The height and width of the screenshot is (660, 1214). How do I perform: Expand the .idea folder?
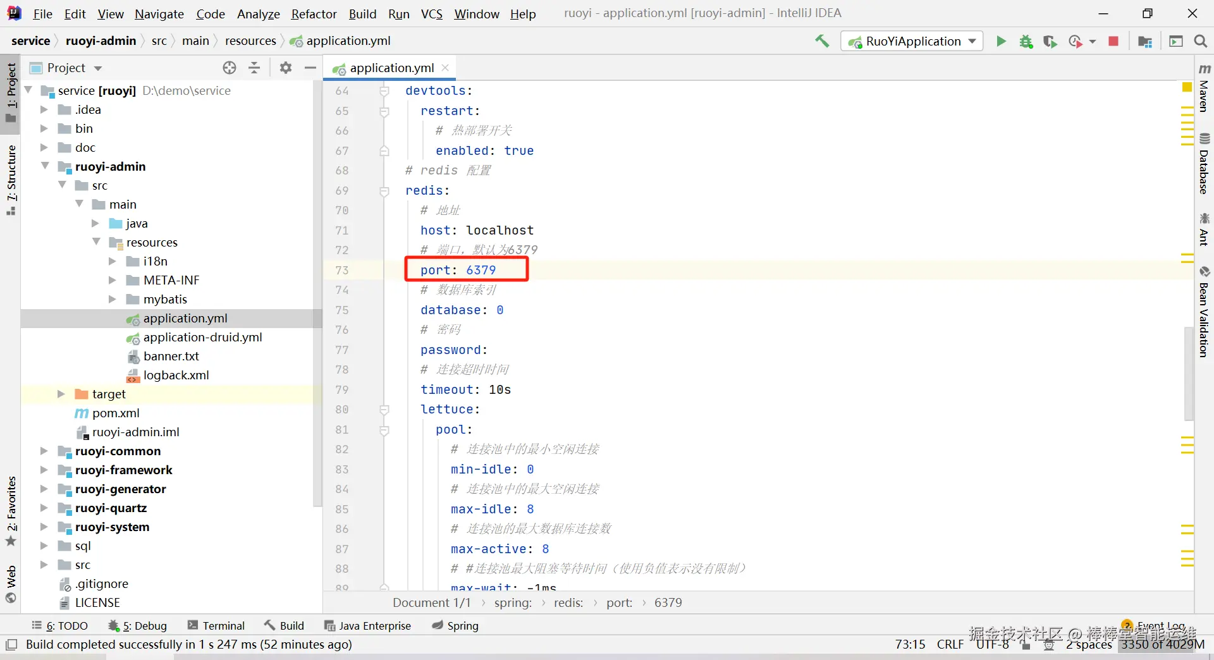44,109
